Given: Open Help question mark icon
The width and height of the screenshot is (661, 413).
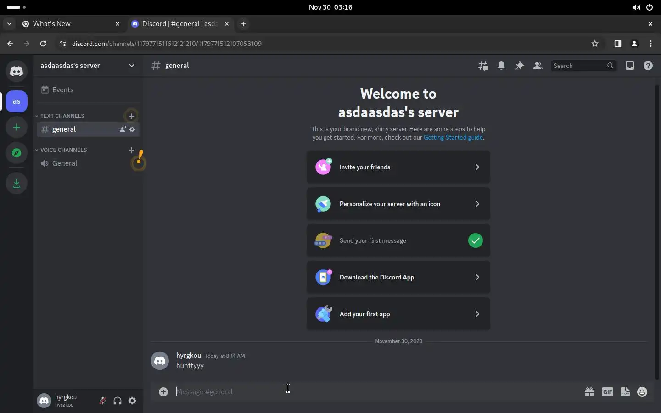Looking at the screenshot, I should pos(648,66).
